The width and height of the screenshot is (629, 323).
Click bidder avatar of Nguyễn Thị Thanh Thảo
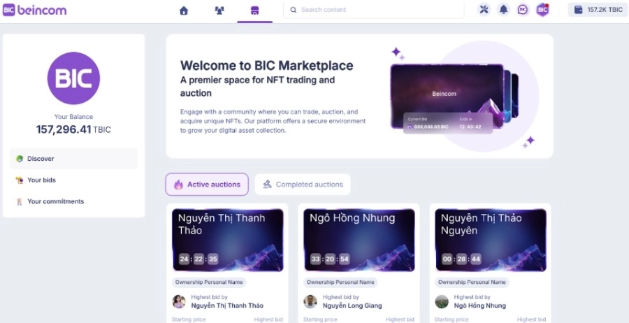click(x=178, y=302)
